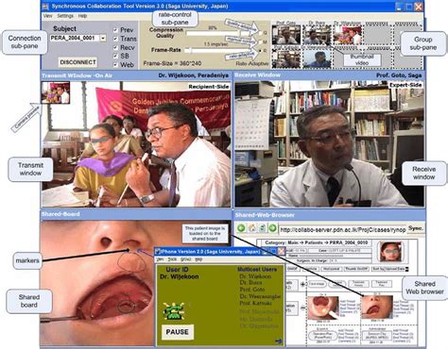The image size is (448, 349).
Task: Click patient face photo in shared web page
Action: 390,252
